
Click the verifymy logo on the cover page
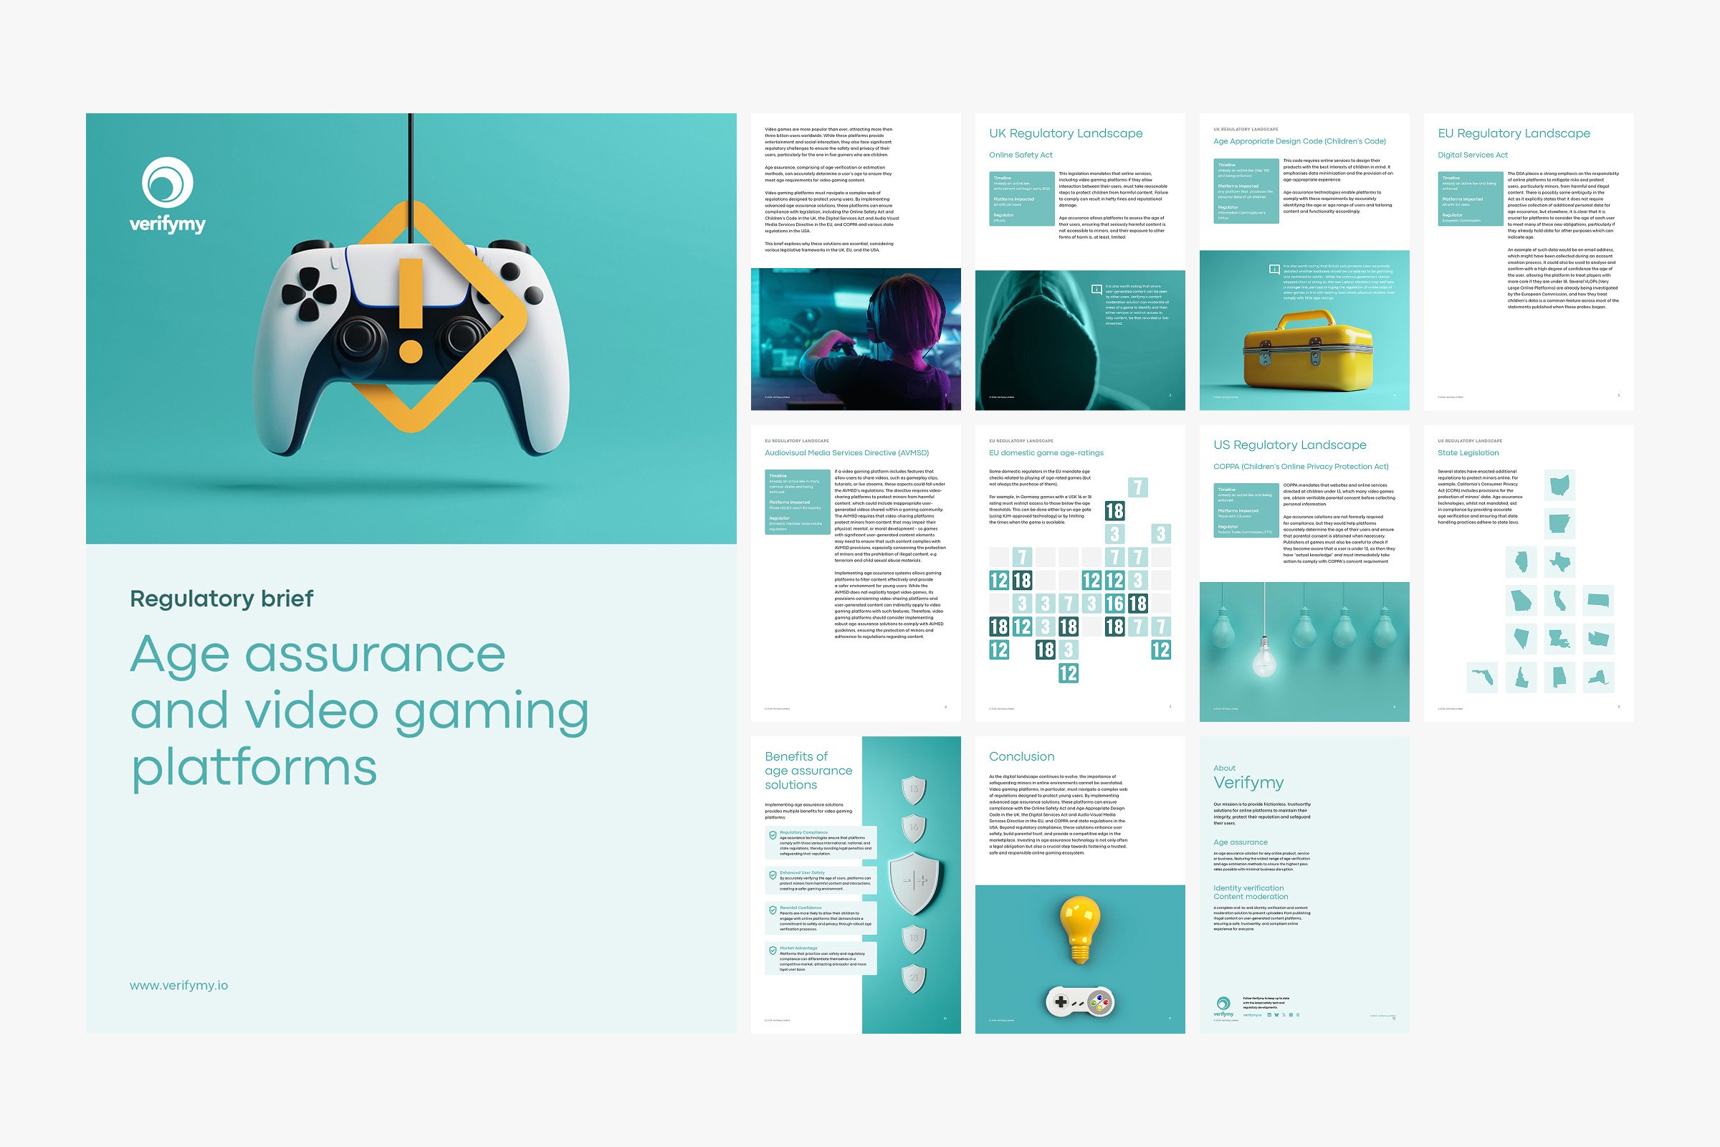click(168, 196)
